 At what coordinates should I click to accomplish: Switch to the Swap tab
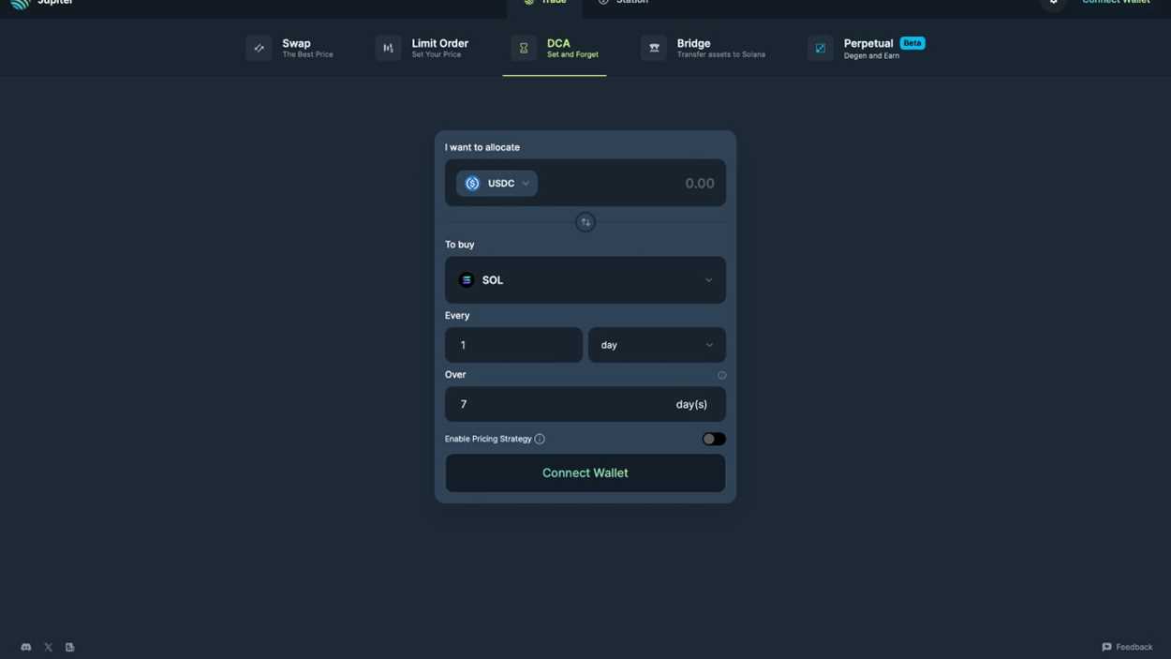coord(290,48)
